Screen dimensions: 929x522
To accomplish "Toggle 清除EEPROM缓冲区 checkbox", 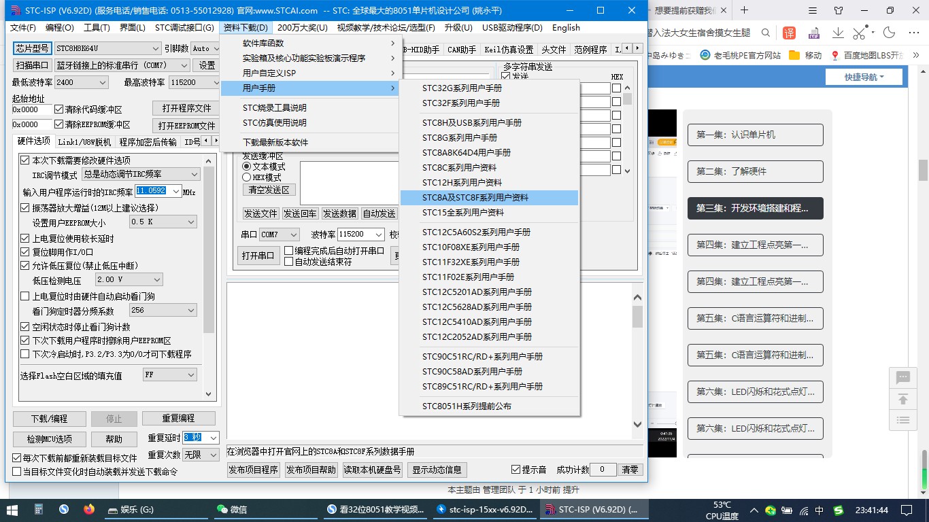I will pyautogui.click(x=58, y=124).
